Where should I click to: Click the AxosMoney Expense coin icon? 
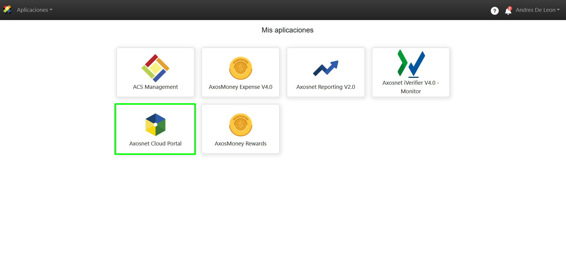pyautogui.click(x=240, y=68)
